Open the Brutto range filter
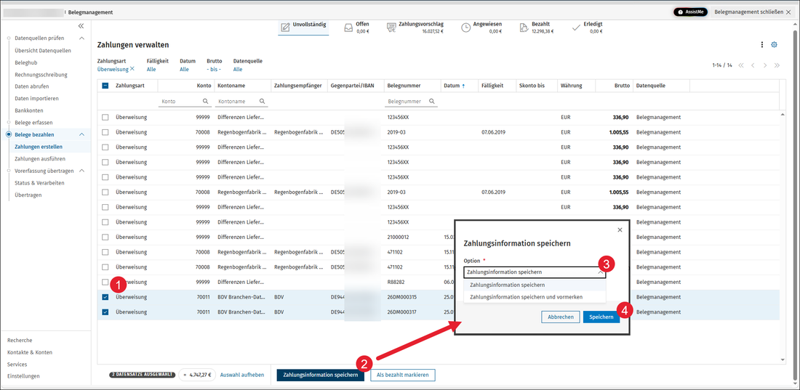 pyautogui.click(x=214, y=69)
